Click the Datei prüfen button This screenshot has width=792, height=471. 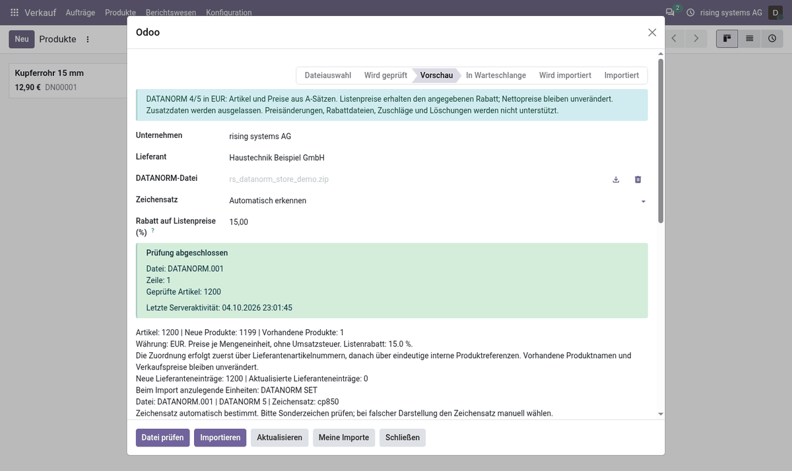click(x=163, y=437)
